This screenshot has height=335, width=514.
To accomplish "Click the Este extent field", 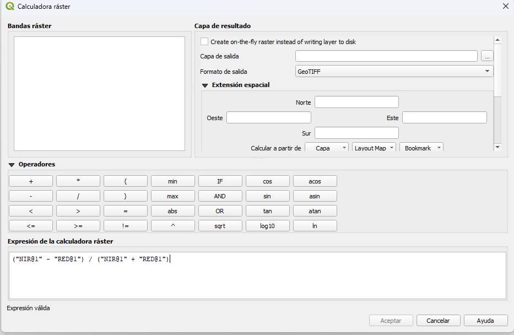I will (x=445, y=117).
